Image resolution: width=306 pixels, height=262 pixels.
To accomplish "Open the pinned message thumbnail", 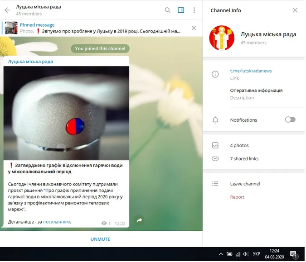I will 11,28.
